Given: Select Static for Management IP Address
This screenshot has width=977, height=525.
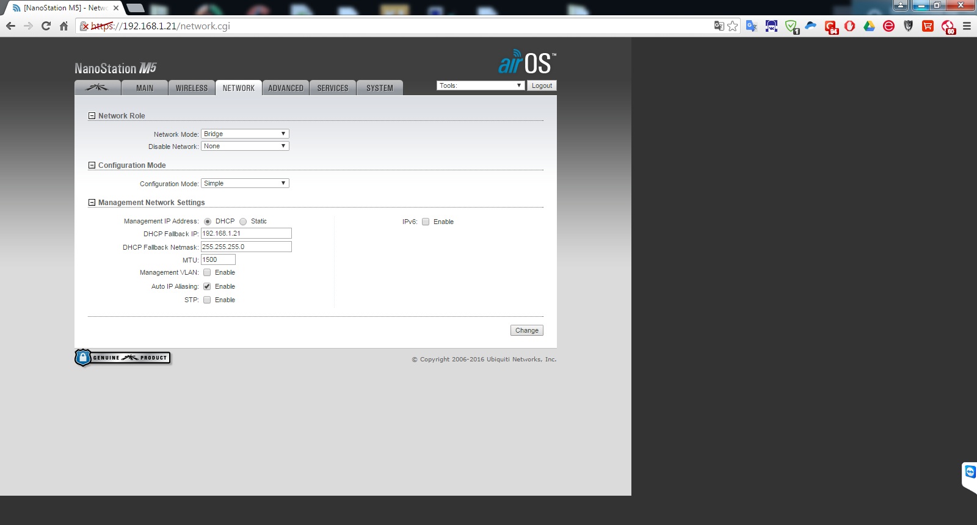Looking at the screenshot, I should click(x=243, y=222).
